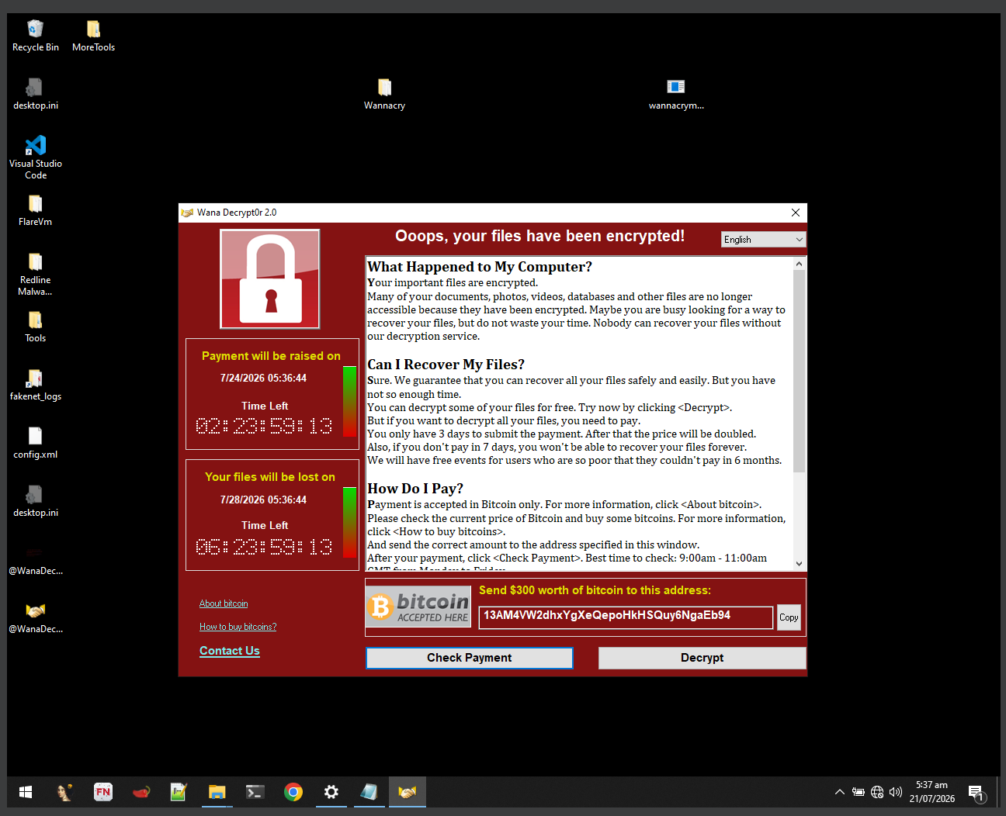Click 'Send $300 worth of bitcoin' label
This screenshot has height=816, width=1006.
(595, 590)
